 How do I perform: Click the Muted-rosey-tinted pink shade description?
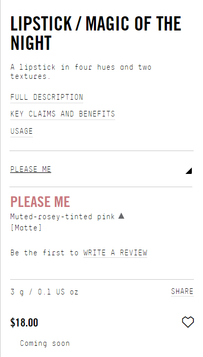(62, 216)
